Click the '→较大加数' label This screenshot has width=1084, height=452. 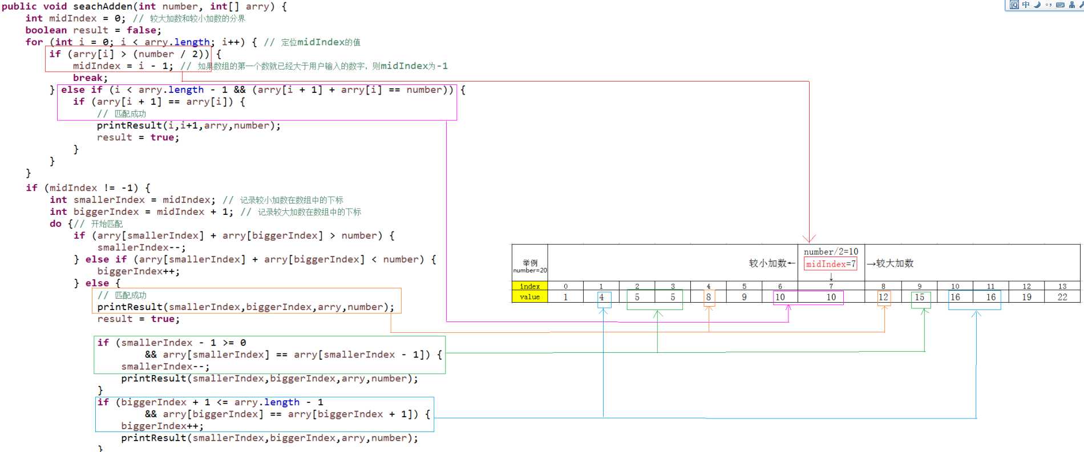click(x=890, y=263)
